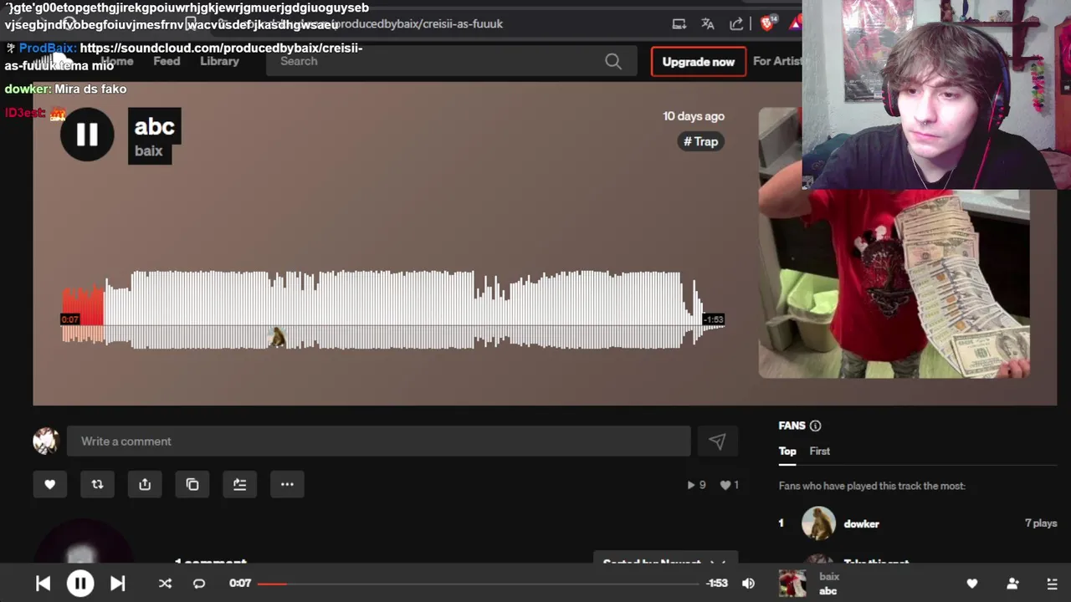Click the Write a comment field

[x=378, y=441]
